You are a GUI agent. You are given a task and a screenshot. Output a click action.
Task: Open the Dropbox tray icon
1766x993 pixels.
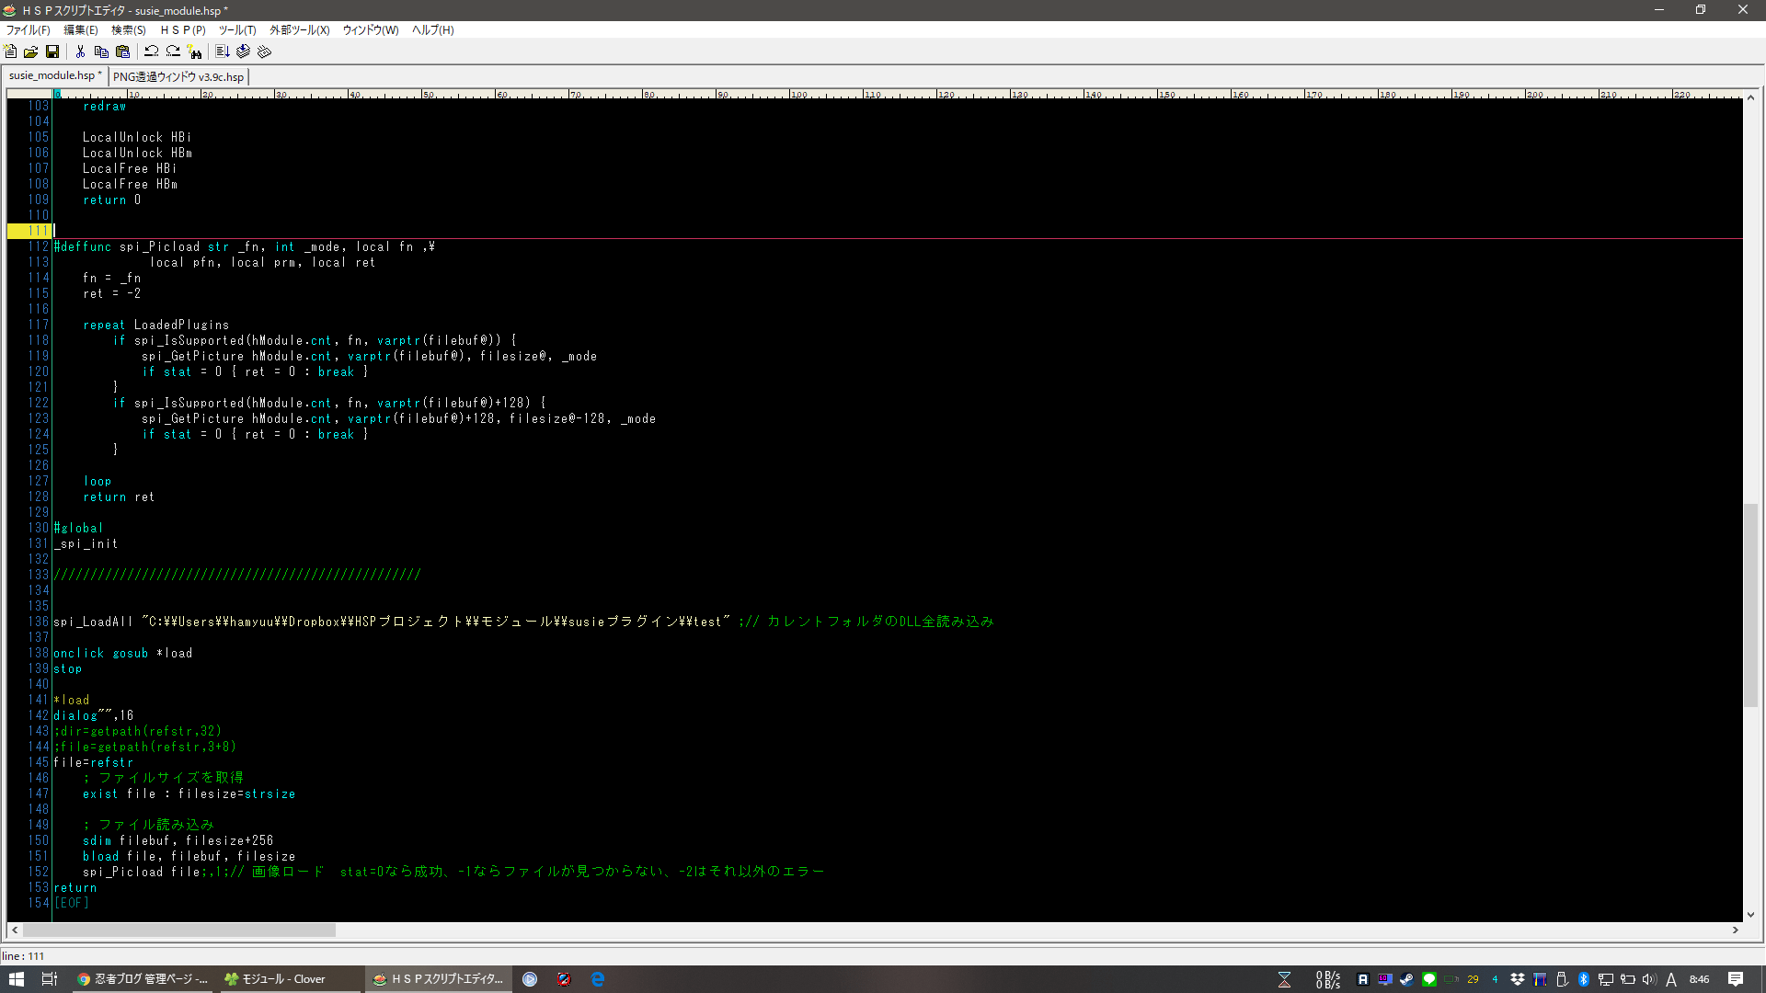1518,979
